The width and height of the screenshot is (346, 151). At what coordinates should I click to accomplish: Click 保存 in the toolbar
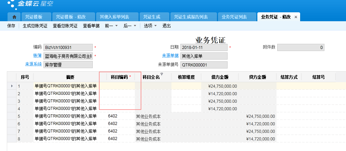coord(11,26)
